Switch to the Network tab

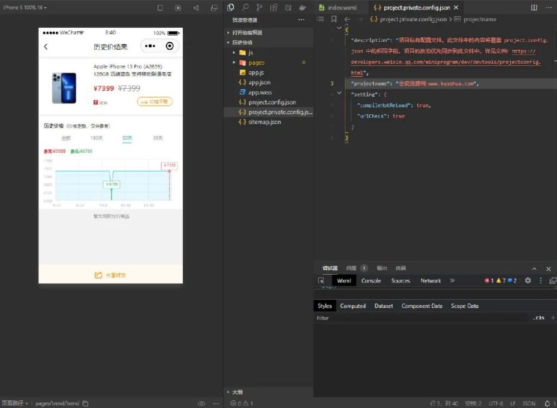coord(431,280)
